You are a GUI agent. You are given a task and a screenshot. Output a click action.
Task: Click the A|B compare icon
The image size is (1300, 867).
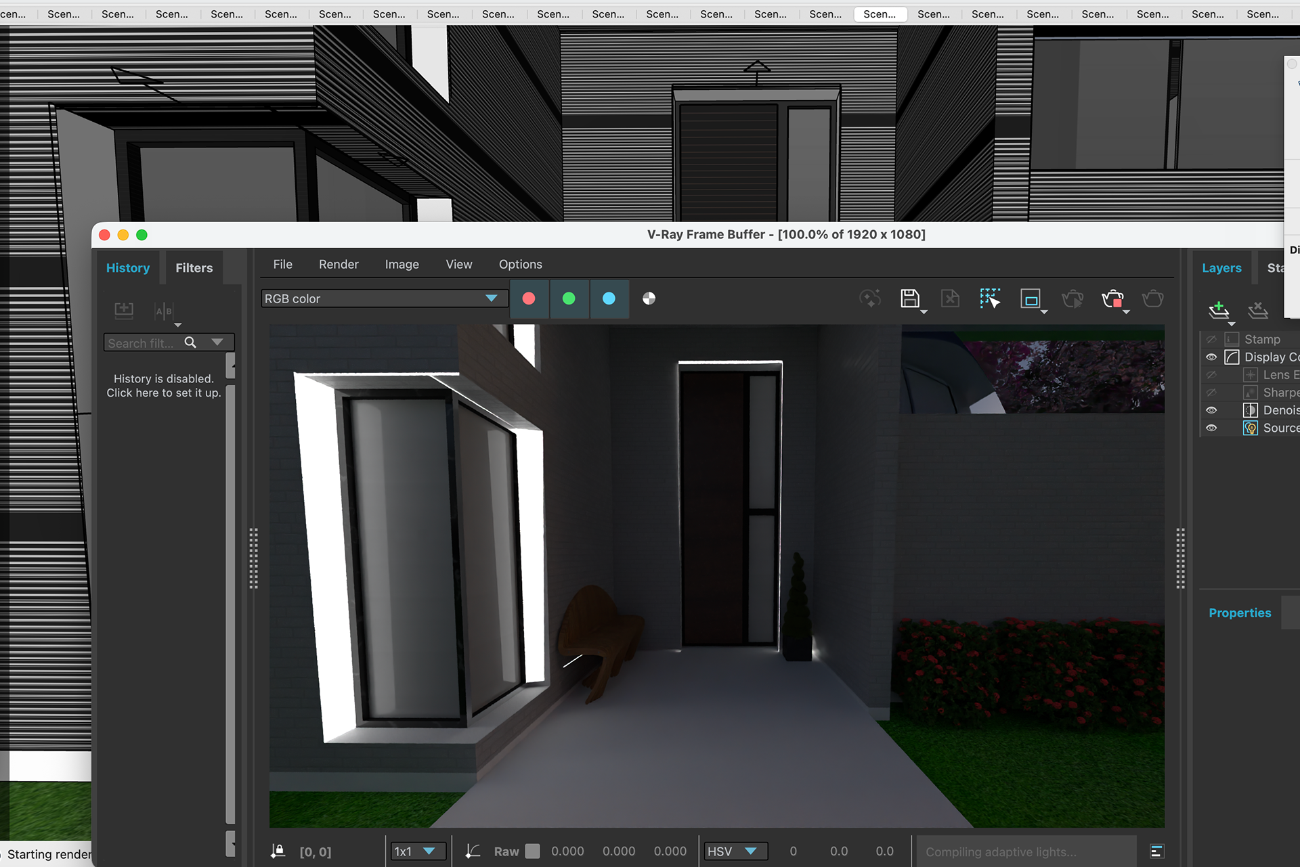tap(164, 311)
